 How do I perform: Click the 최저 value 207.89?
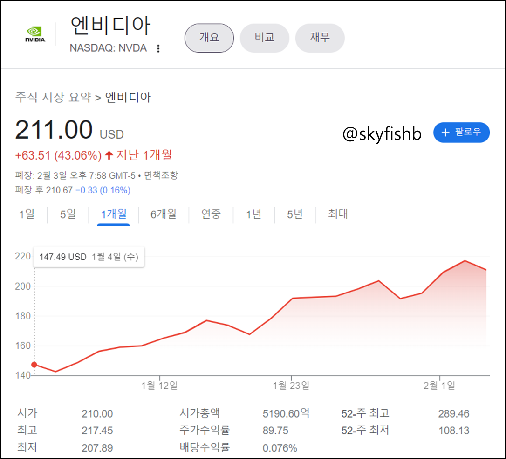click(97, 448)
